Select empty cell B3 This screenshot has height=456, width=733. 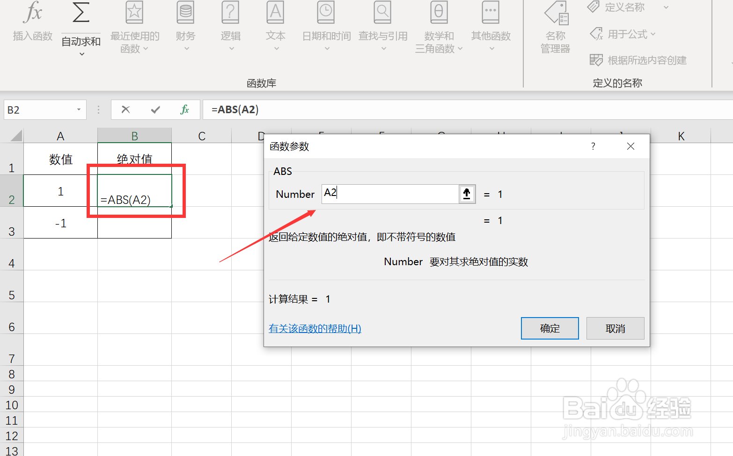134,223
